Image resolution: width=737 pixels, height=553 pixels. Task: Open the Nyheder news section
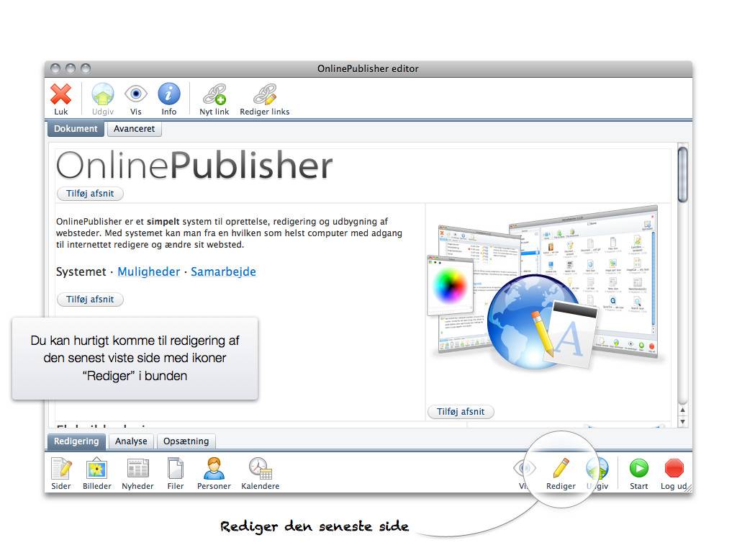coord(137,469)
